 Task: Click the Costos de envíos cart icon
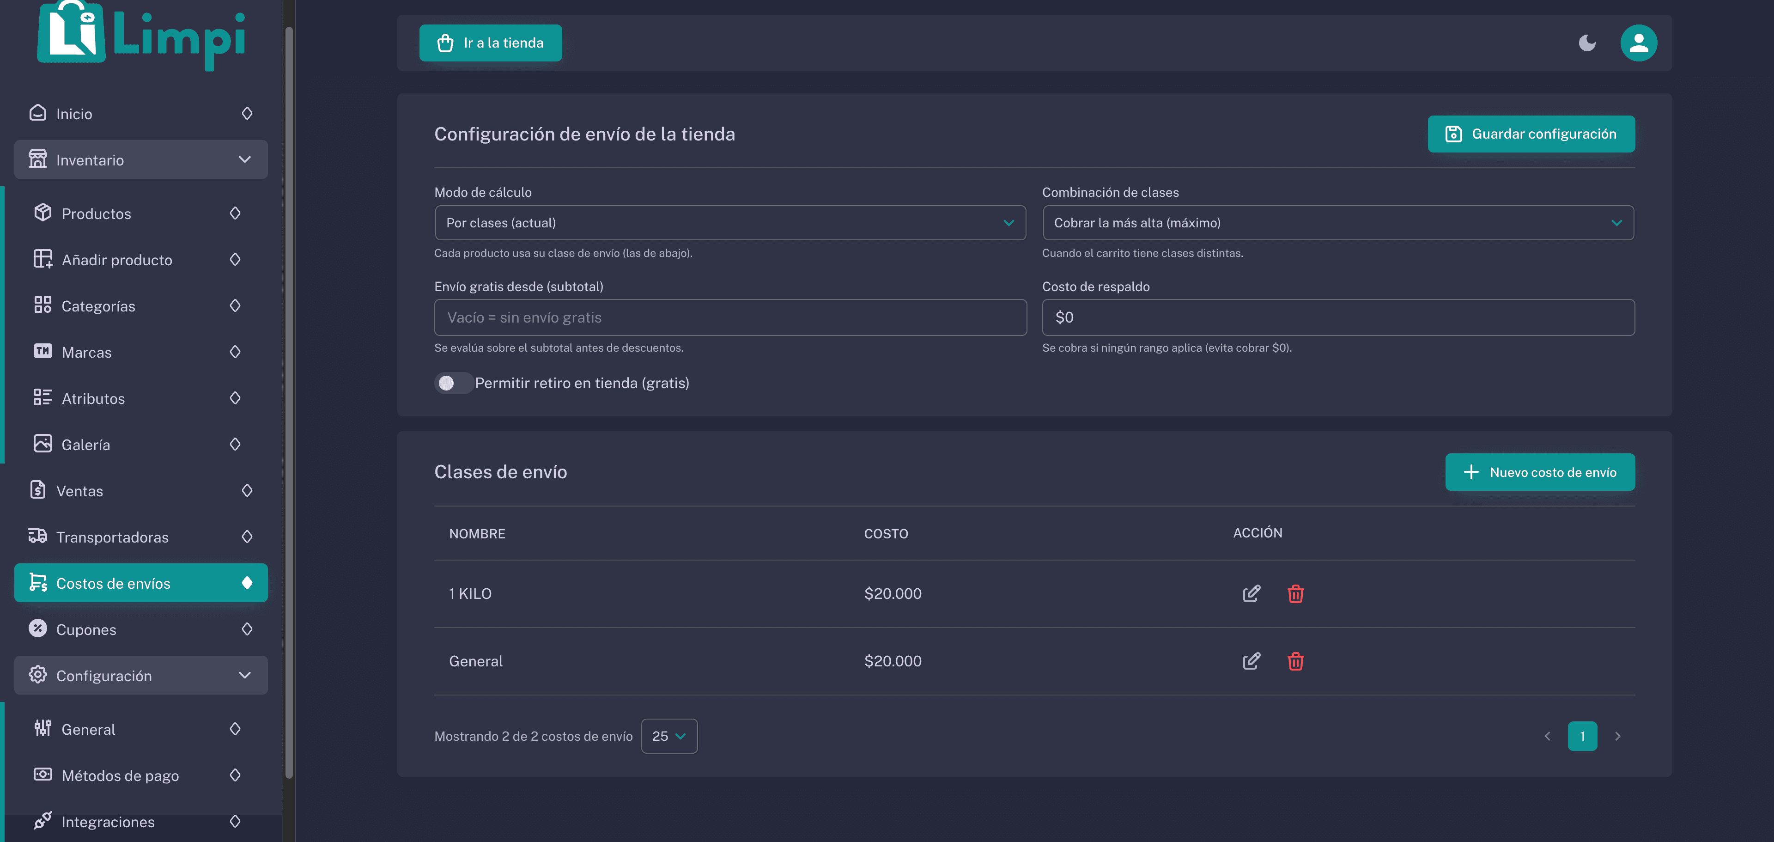coord(38,582)
